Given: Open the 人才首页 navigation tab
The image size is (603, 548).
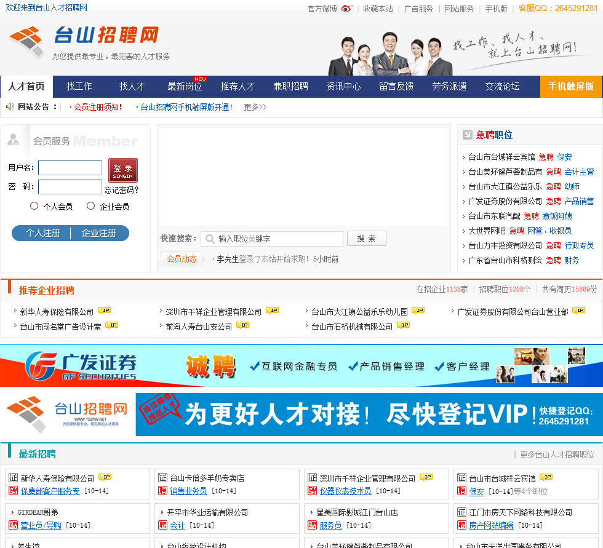Looking at the screenshot, I should coord(26,87).
